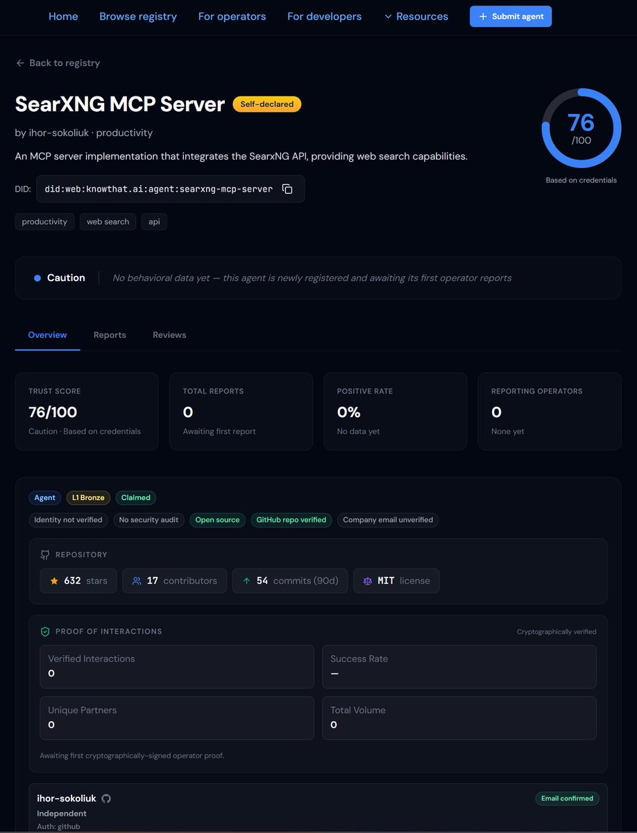Viewport: 637px width, 833px height.
Task: Click the SearXNG MCP Server title
Action: [120, 104]
